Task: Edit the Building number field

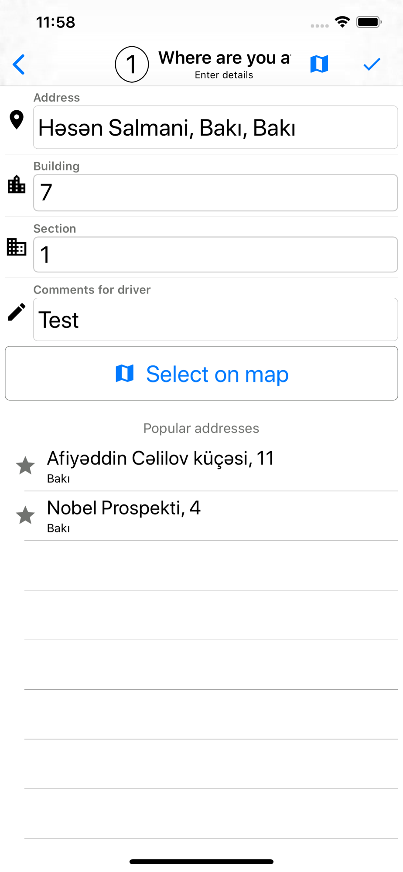Action: [215, 193]
